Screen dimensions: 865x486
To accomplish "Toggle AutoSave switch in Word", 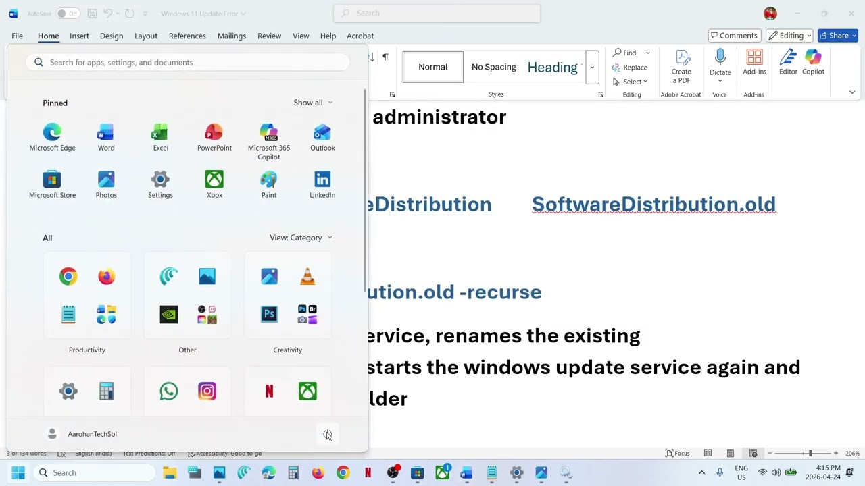I will (68, 13).
